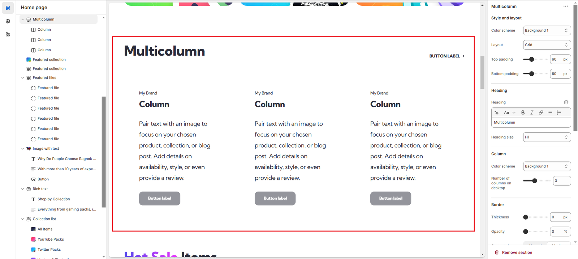Image resolution: width=578 pixels, height=259 pixels.
Task: Click the connect dynamic source icon beside Heading
Action: [x=566, y=102]
